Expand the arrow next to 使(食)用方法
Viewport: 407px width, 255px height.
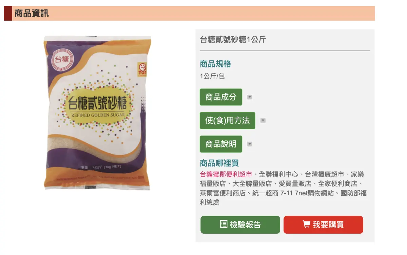coord(263,120)
